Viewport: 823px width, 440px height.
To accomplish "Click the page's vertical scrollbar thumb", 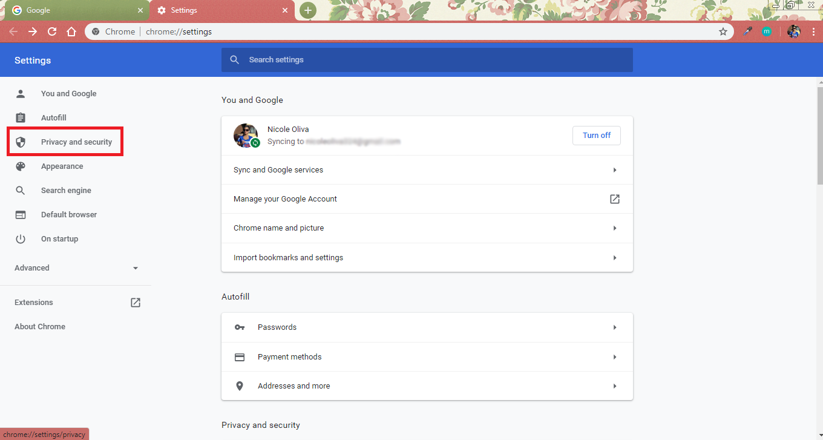I will 820,135.
